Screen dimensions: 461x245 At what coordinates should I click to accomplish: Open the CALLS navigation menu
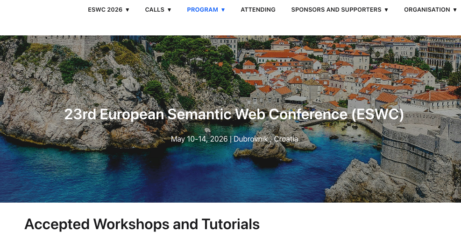155,10
